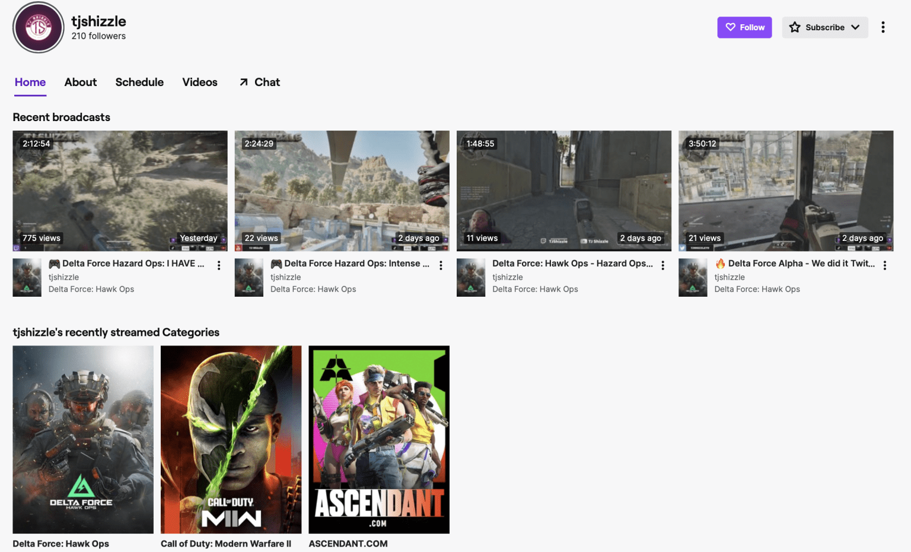Open options for the Delta Force Alpha video

(885, 265)
